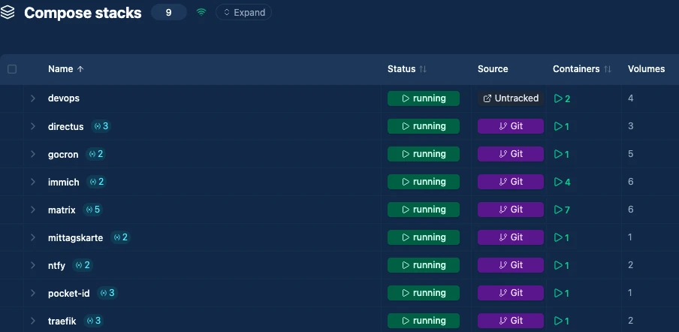Click the volumes value 4 for devops
The width and height of the screenshot is (679, 332).
[630, 98]
